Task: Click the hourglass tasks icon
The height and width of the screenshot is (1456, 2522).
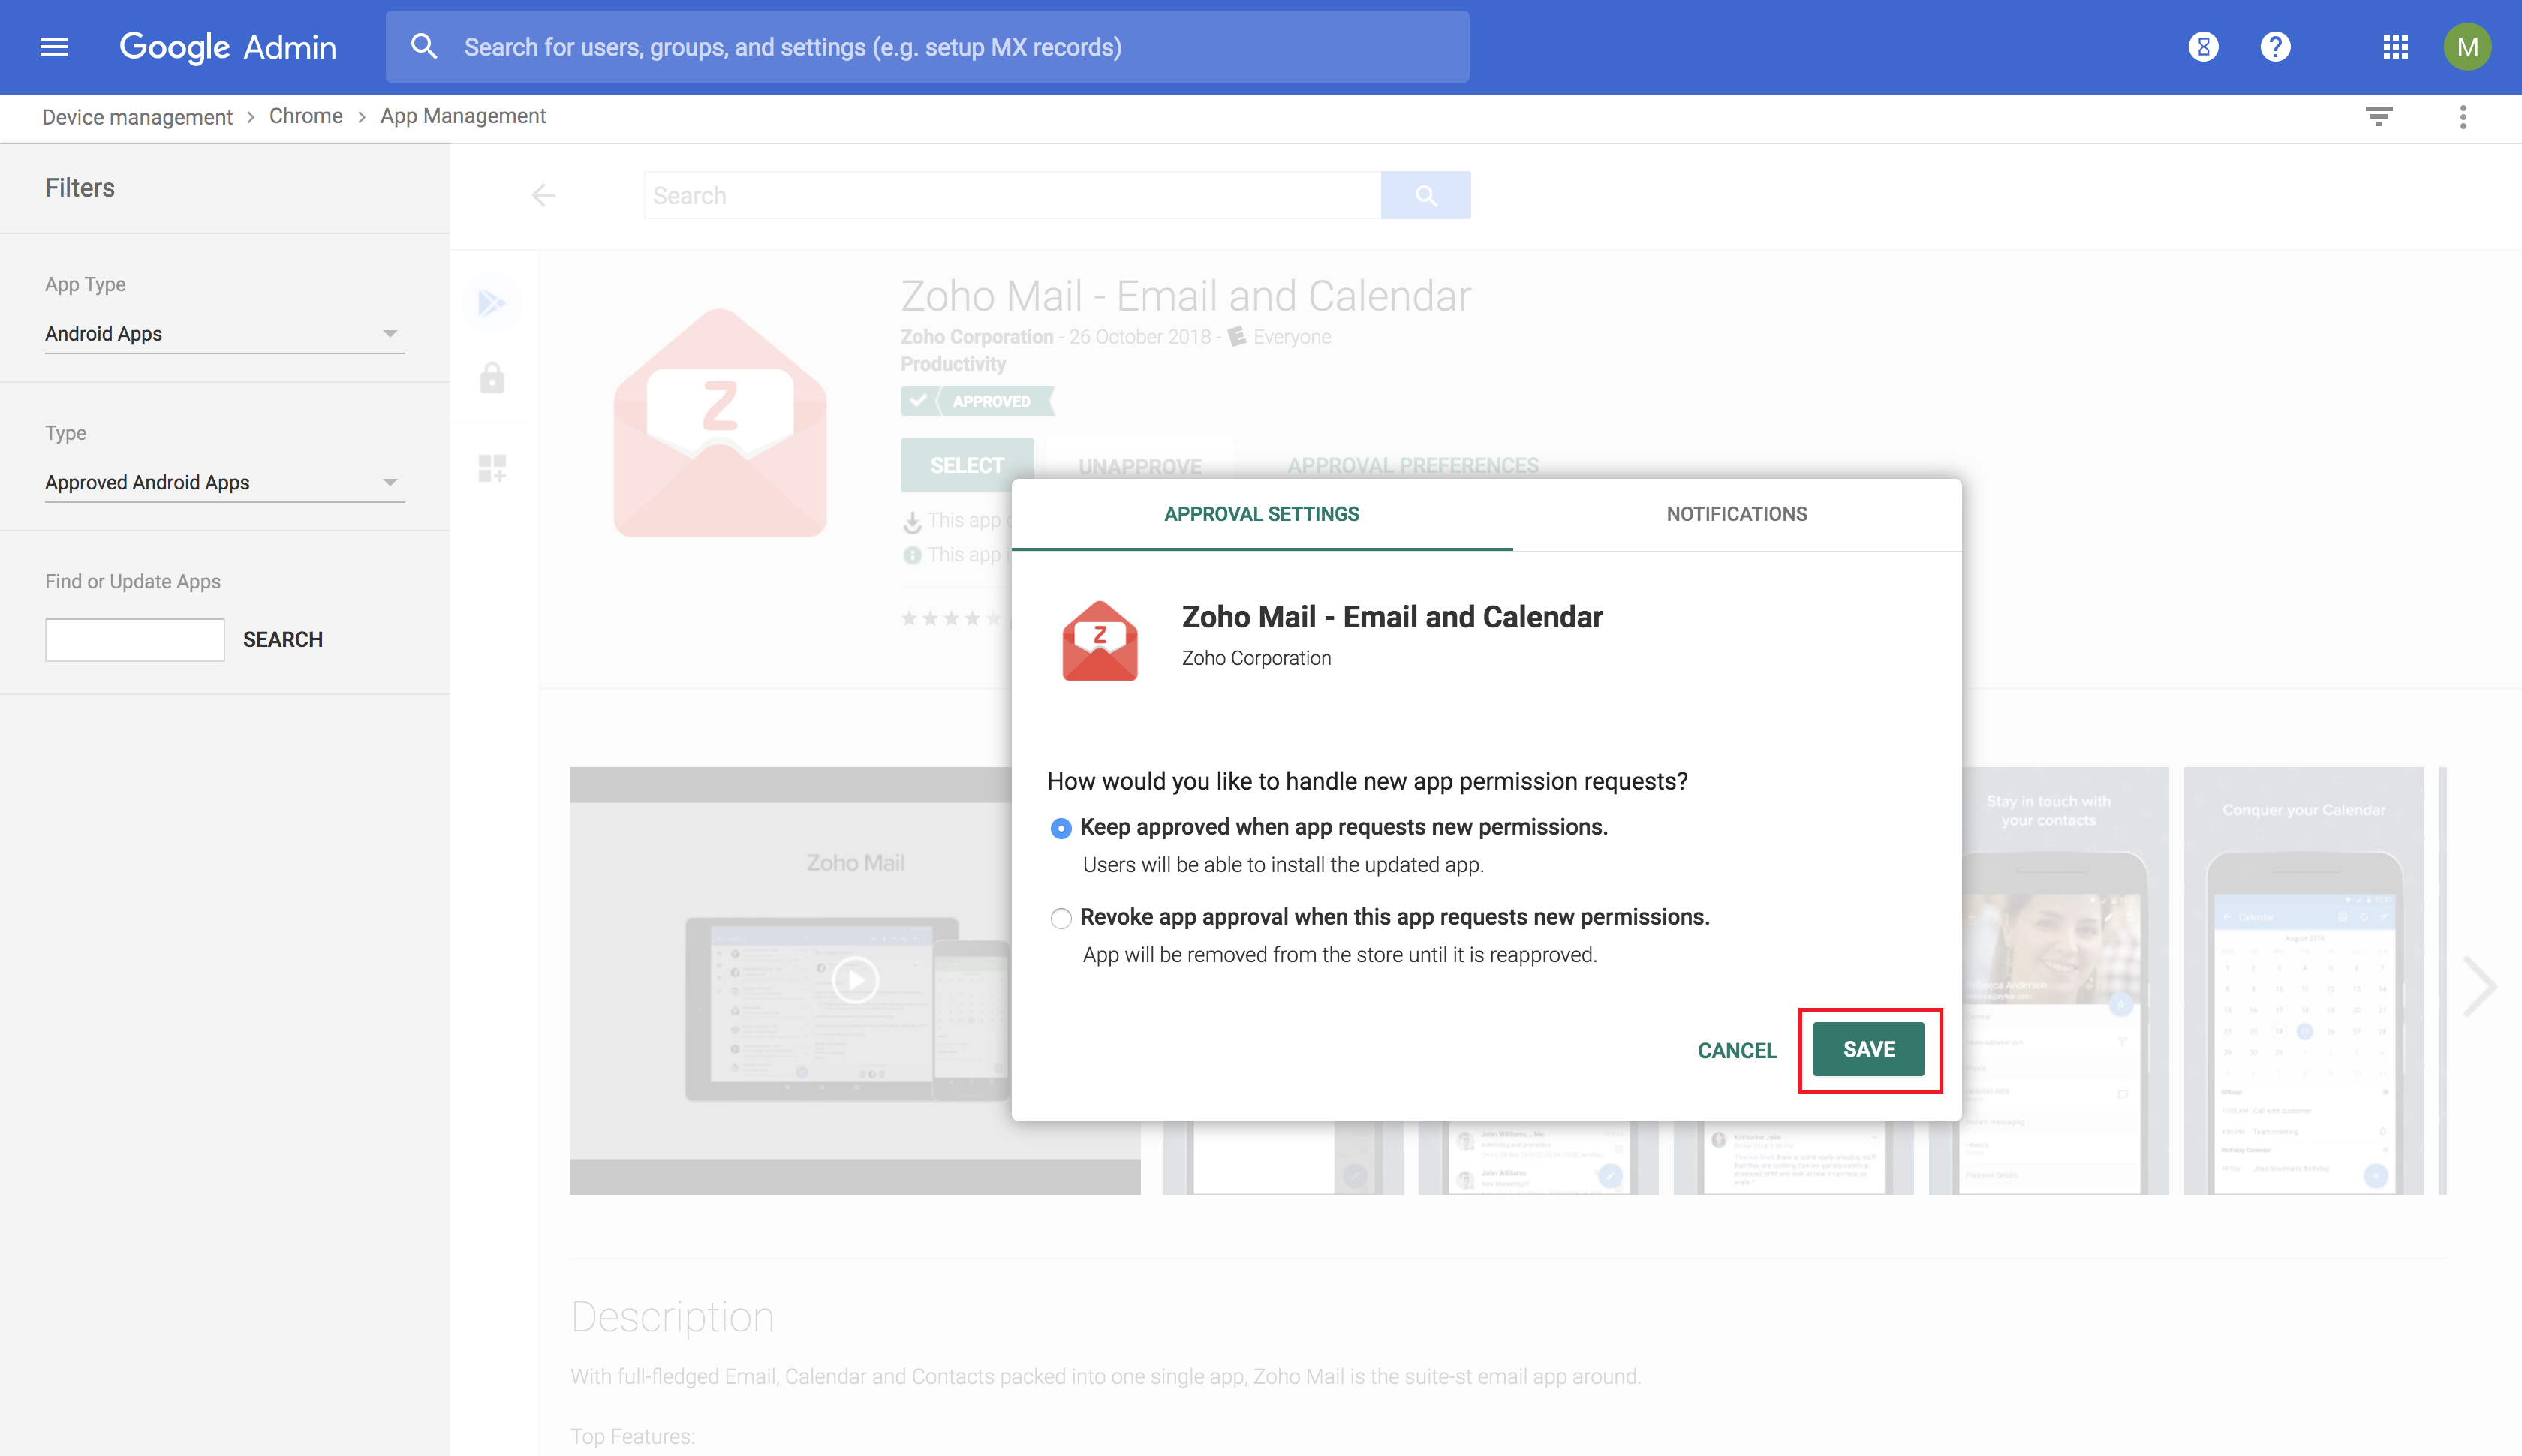Action: click(2203, 47)
